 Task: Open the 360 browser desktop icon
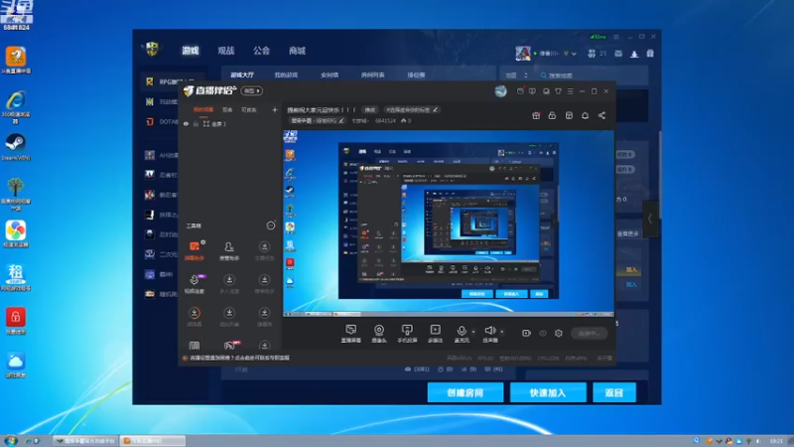pos(16,107)
